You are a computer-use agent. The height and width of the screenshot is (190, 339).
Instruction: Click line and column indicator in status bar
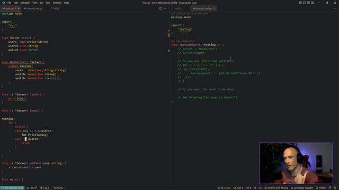coord(224,188)
